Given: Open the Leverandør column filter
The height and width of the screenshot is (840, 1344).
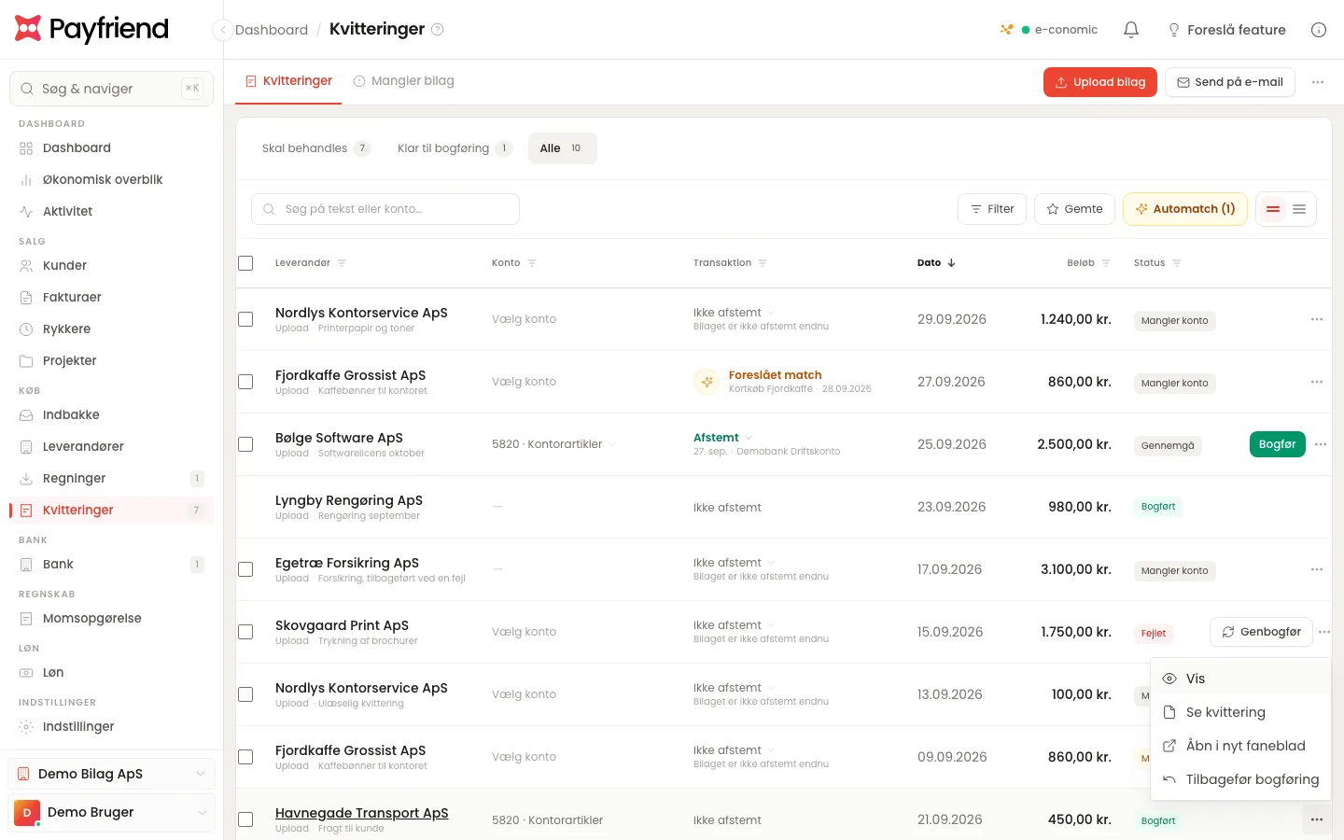Looking at the screenshot, I should 342,263.
